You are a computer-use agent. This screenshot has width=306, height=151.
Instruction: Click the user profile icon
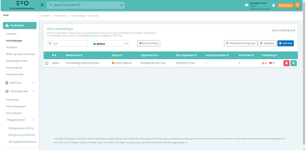273,5
